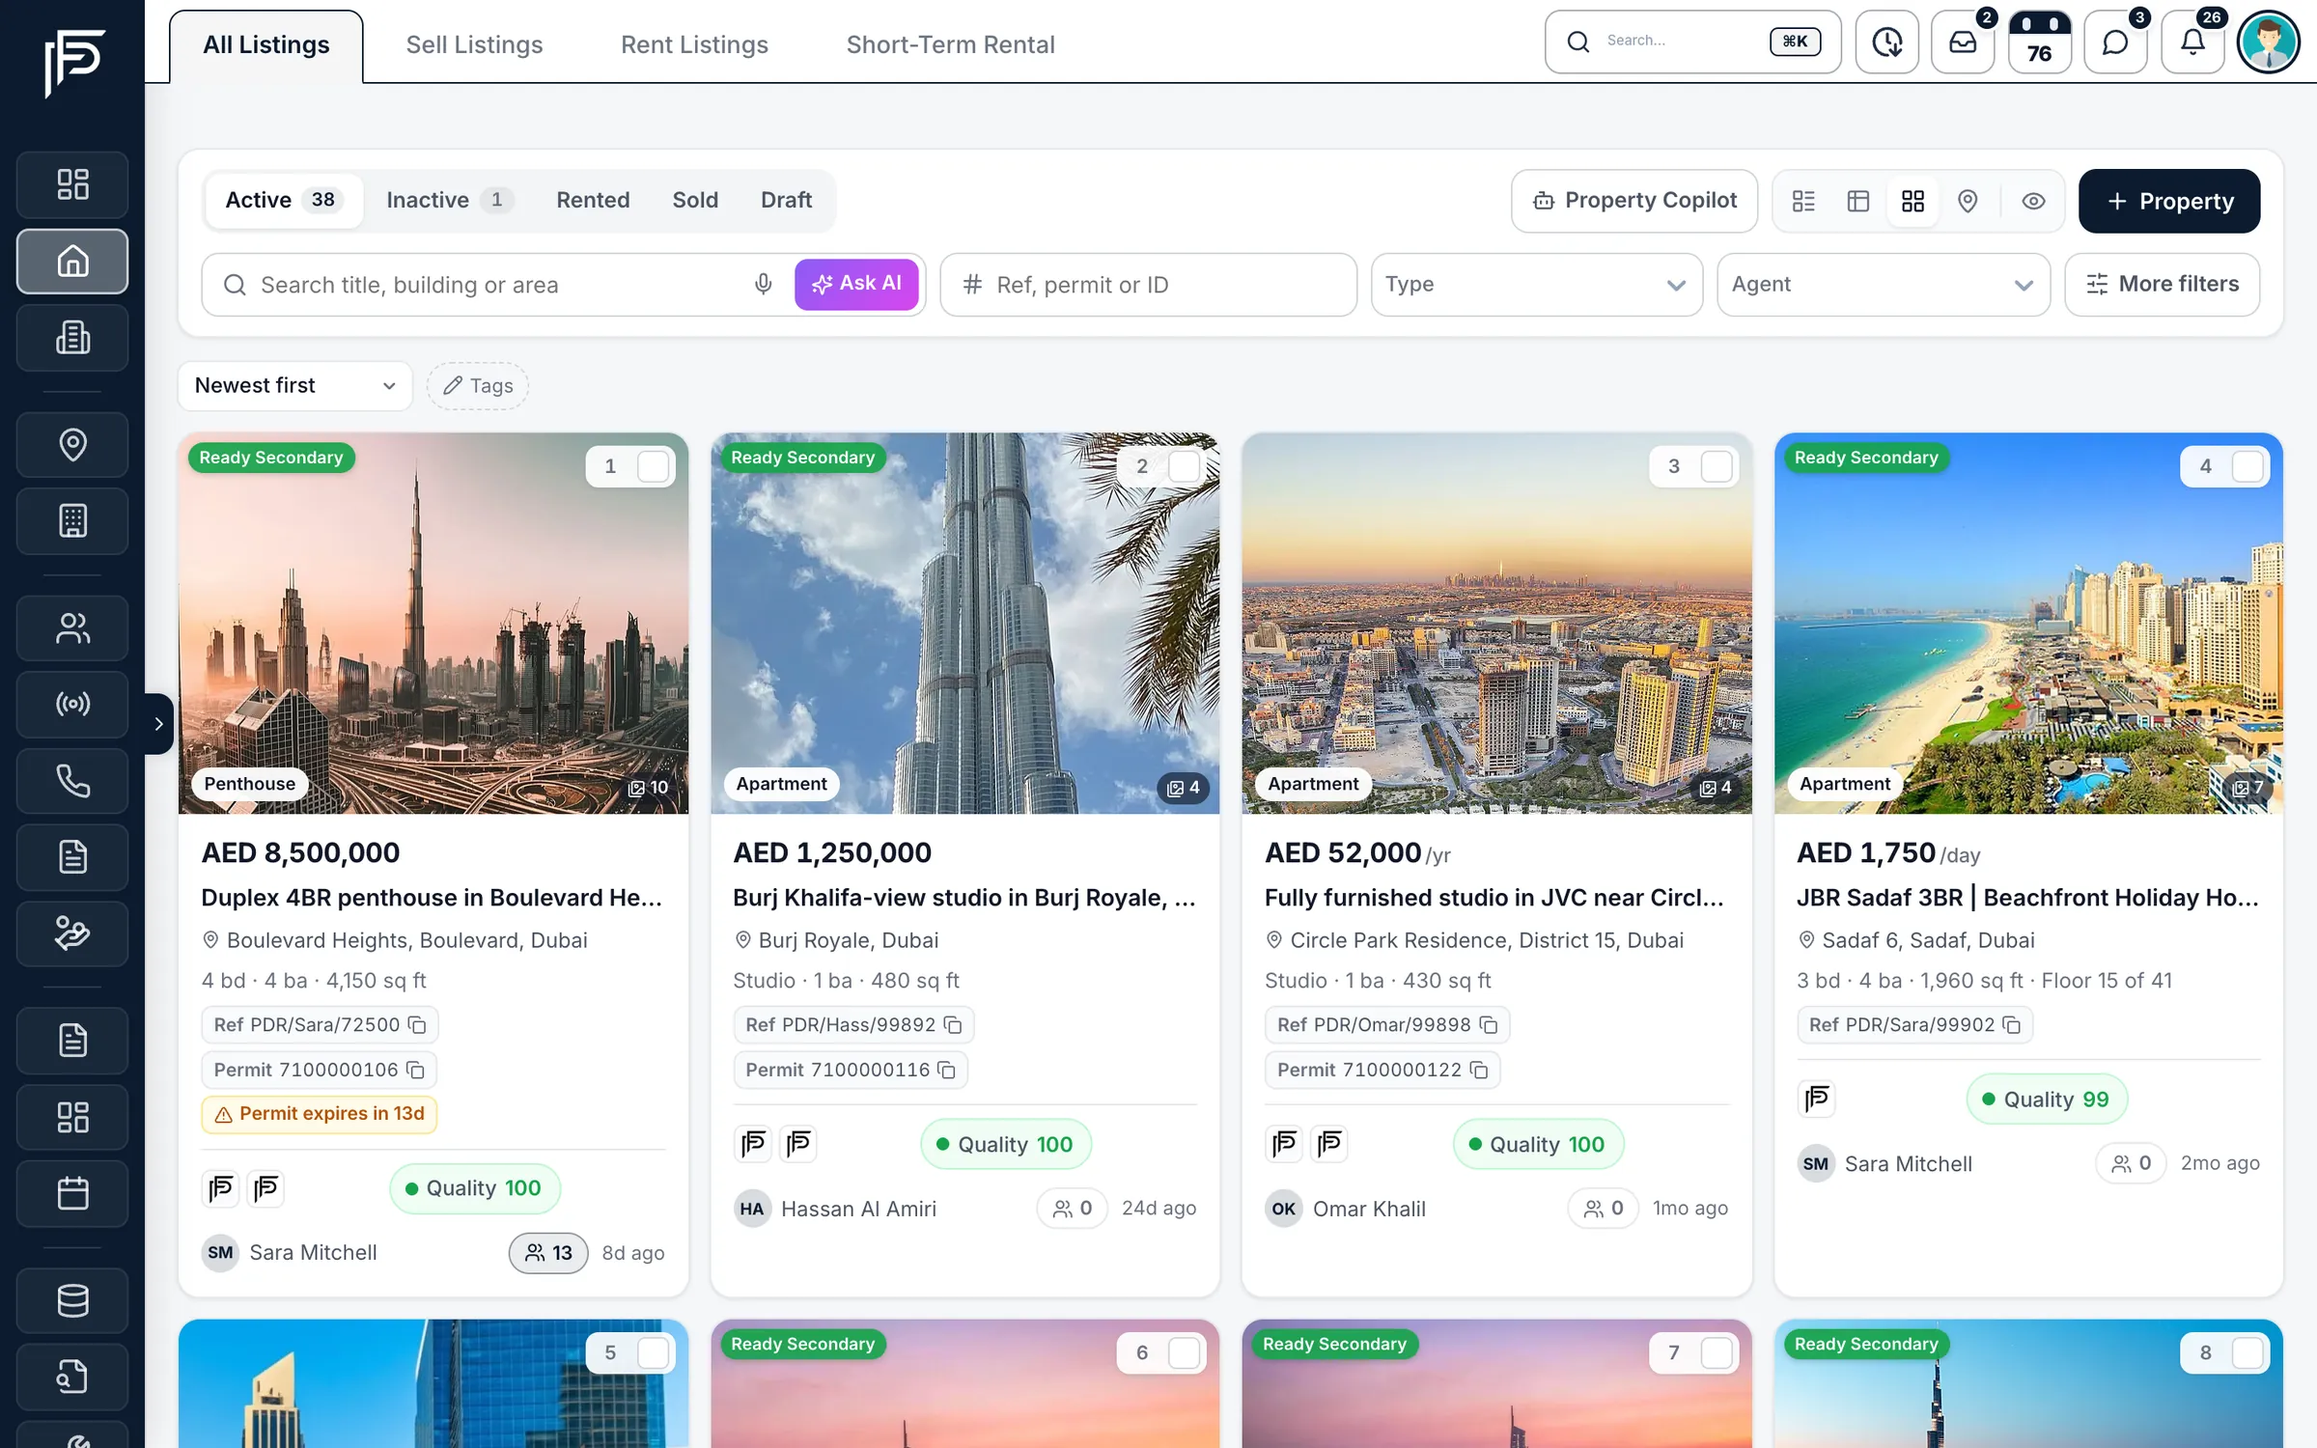The image size is (2317, 1448).
Task: Open the home listings icon in sidebar
Action: click(x=72, y=261)
